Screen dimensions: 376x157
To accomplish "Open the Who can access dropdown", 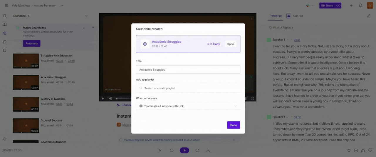I will (x=188, y=106).
